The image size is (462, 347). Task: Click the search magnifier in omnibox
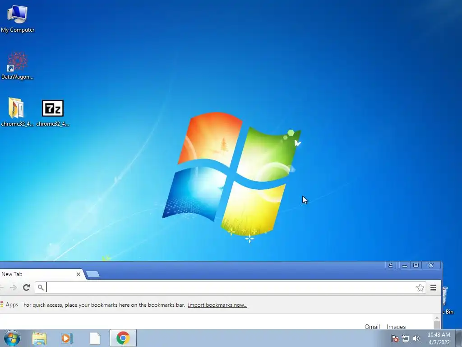coord(41,287)
